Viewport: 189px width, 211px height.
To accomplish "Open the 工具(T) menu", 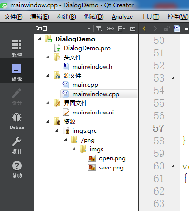I will click(x=150, y=17).
